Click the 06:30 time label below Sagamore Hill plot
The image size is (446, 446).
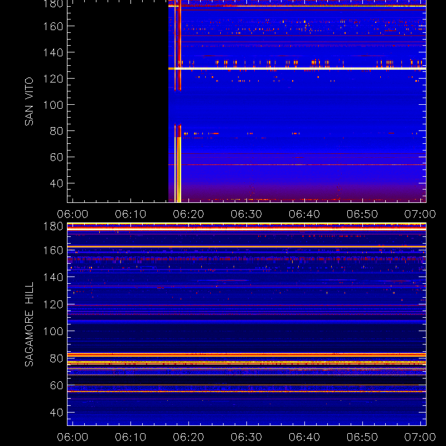click(246, 437)
